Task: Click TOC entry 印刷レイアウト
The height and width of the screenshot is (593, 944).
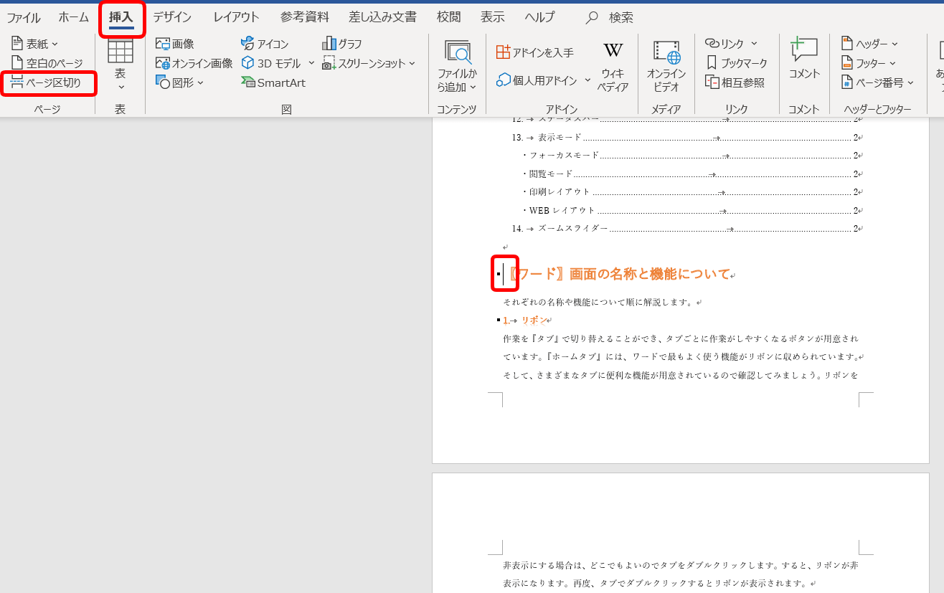Action: point(560,192)
